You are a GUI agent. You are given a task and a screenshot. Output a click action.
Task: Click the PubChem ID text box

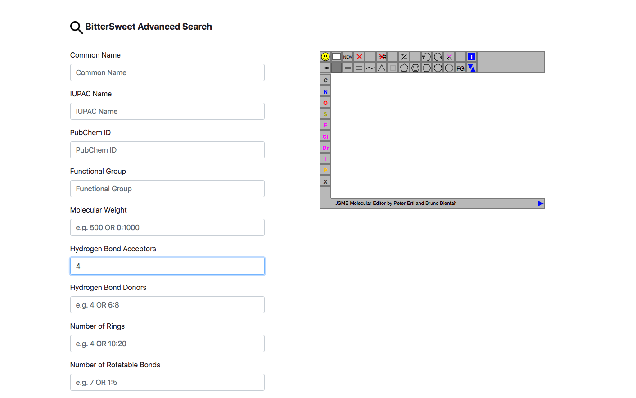pos(167,150)
